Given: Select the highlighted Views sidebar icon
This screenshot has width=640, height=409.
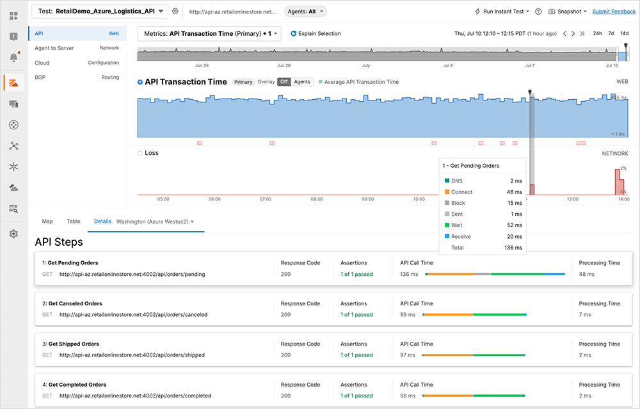Looking at the screenshot, I should (13, 83).
